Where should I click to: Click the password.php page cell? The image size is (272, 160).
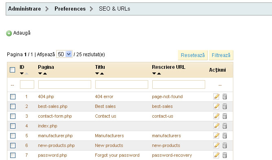click(53, 155)
